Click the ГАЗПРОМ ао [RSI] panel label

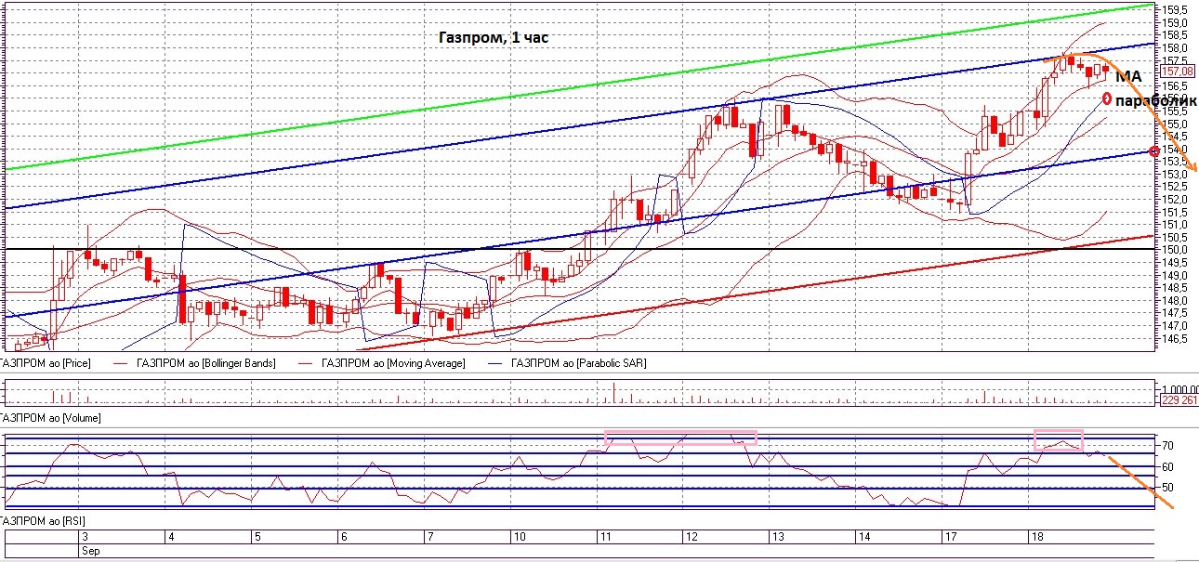(x=43, y=523)
